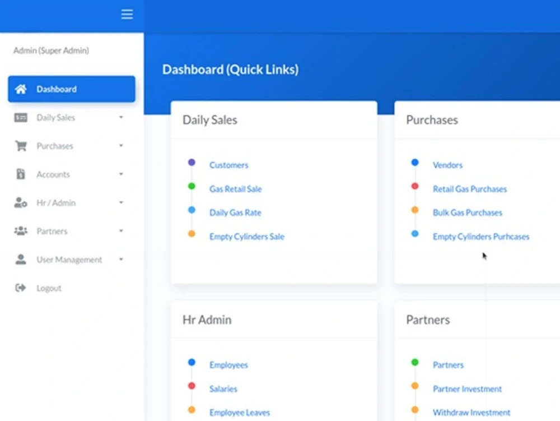
Task: Open the Accounts sidebar menu
Action: [72, 174]
